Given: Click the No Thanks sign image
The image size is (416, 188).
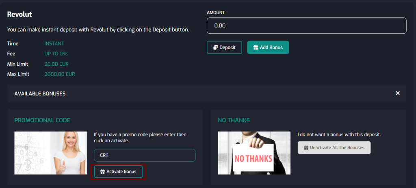Looking at the screenshot, I should (x=254, y=153).
